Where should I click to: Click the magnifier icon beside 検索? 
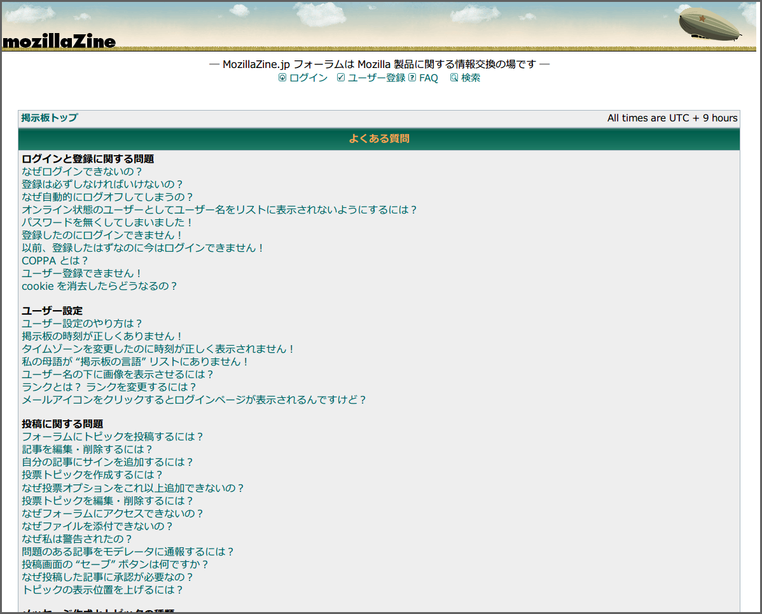(454, 78)
